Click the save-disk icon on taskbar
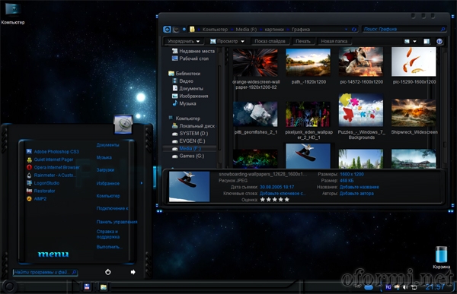This screenshot has width=457, height=294. [87, 287]
